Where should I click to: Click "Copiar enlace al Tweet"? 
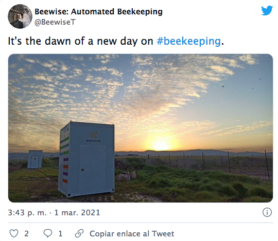pos(132,234)
